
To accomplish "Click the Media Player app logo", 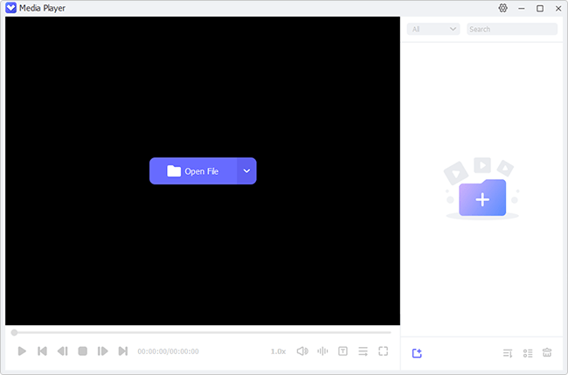I will (x=10, y=8).
